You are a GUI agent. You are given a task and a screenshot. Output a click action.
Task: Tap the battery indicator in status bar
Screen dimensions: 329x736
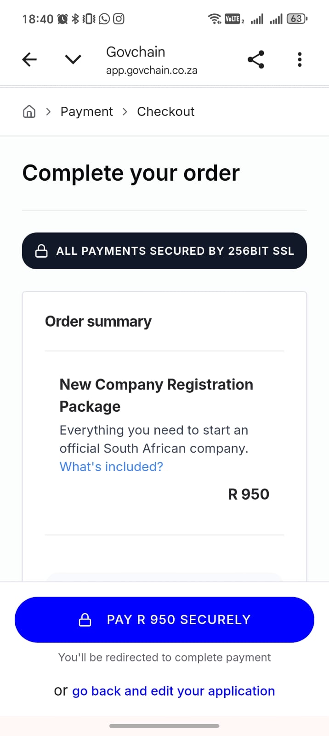click(297, 19)
